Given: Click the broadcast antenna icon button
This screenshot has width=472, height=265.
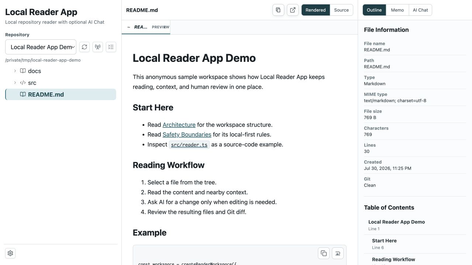Looking at the screenshot, I should point(98,47).
